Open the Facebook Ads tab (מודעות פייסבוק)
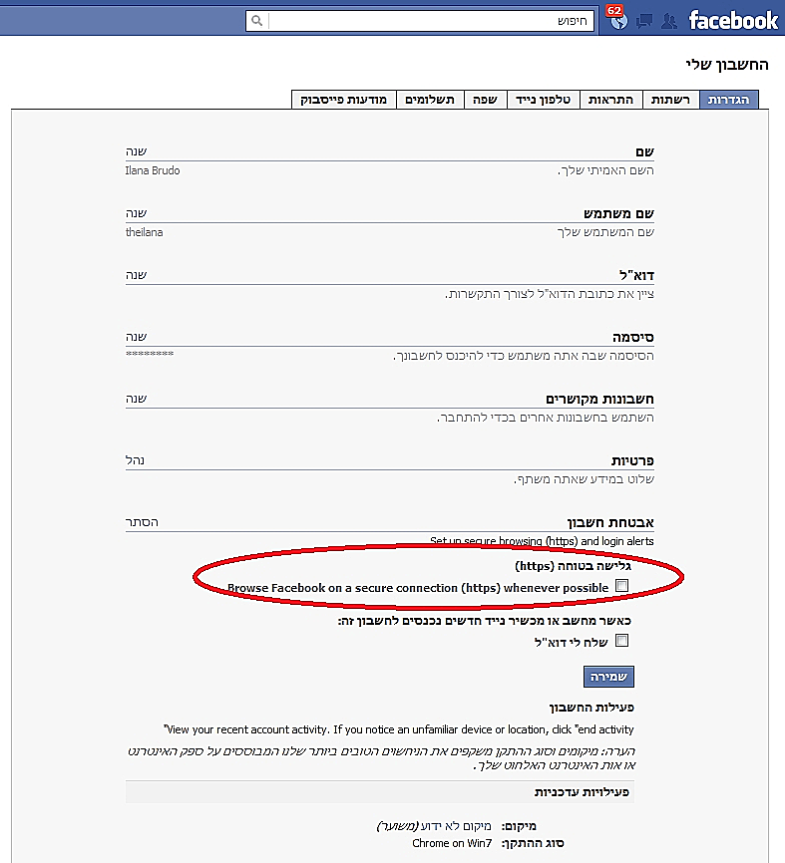The width and height of the screenshot is (785, 863). pos(345,100)
